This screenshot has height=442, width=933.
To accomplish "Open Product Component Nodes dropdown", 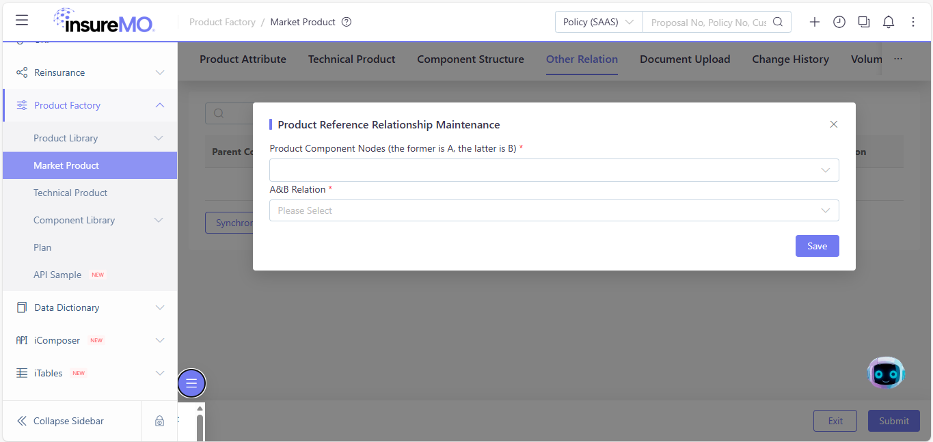I will (x=554, y=170).
